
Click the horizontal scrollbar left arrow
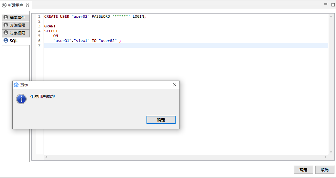click(x=46, y=157)
